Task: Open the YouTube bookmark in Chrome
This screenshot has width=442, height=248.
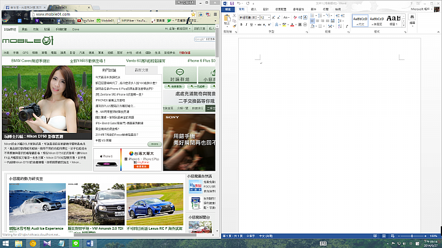Action: tap(86, 21)
